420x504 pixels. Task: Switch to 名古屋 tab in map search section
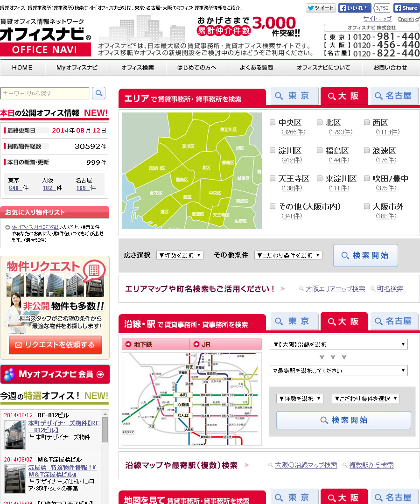(394, 497)
